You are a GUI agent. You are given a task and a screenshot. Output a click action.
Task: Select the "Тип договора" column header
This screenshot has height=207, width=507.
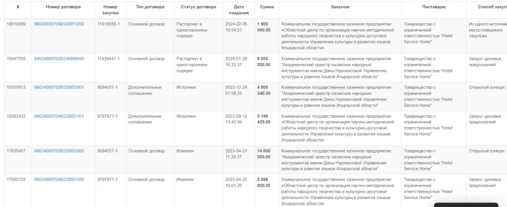point(149,8)
